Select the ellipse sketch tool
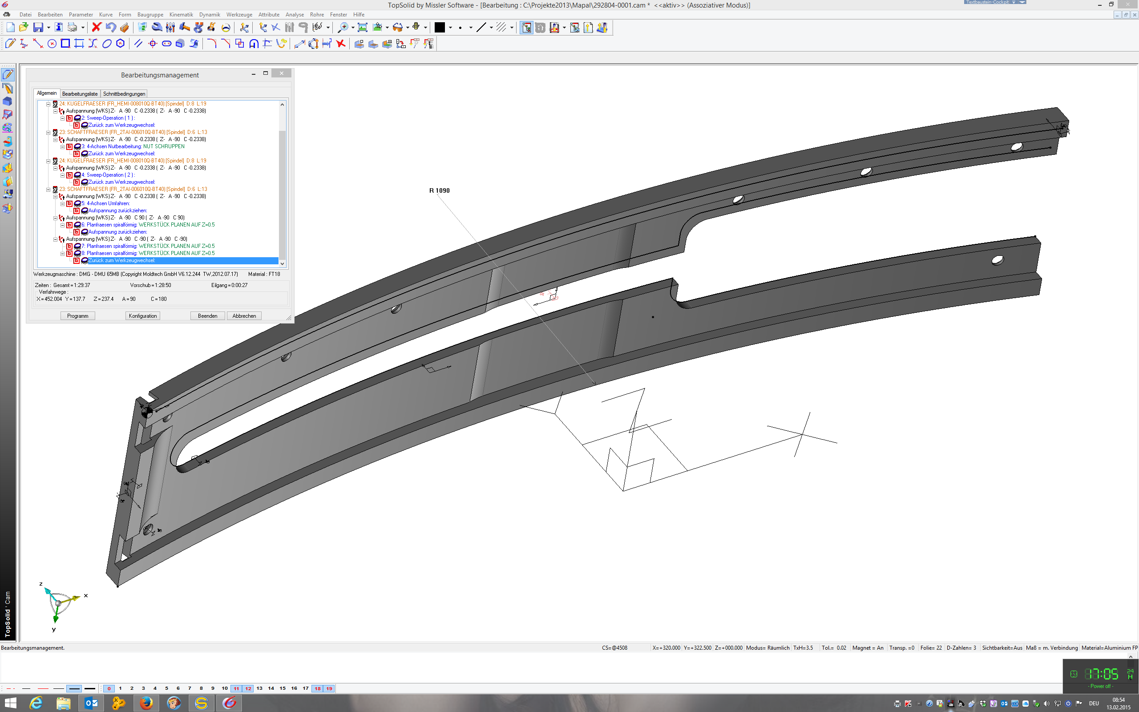Image resolution: width=1139 pixels, height=712 pixels. coord(107,44)
